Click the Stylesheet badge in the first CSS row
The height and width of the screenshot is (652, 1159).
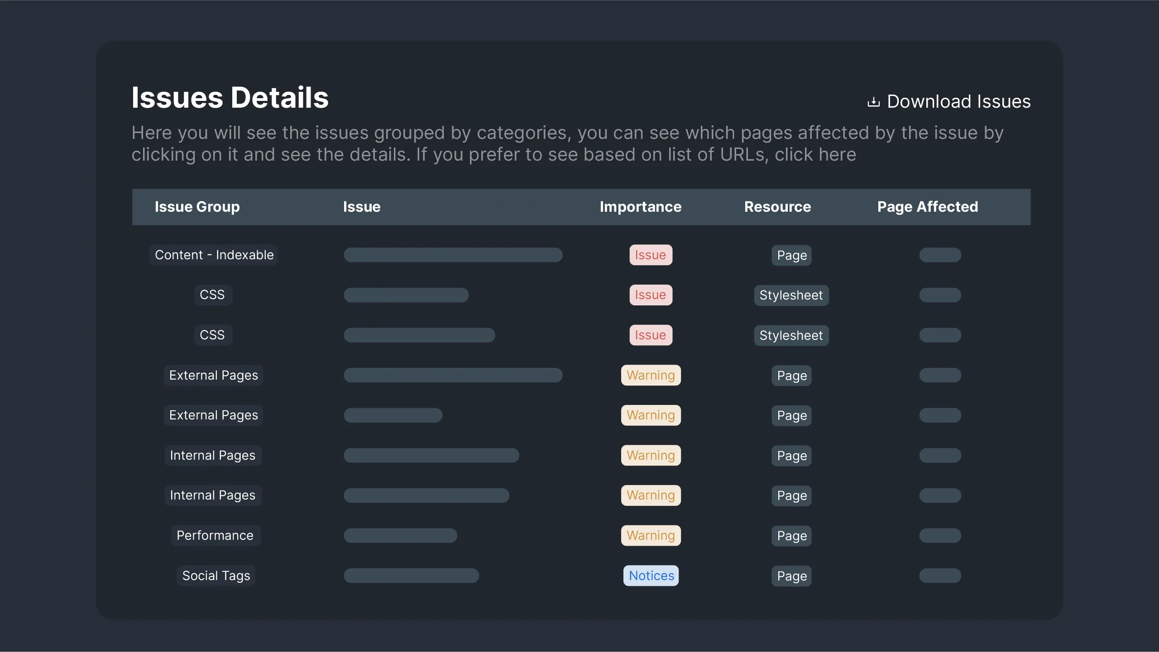coord(791,295)
